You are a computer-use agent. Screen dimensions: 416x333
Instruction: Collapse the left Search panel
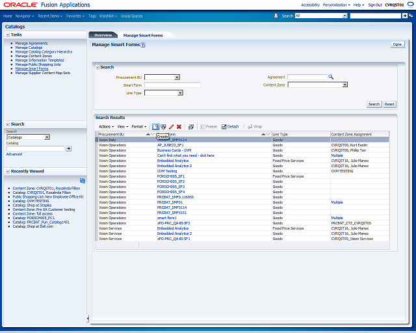pos(8,124)
